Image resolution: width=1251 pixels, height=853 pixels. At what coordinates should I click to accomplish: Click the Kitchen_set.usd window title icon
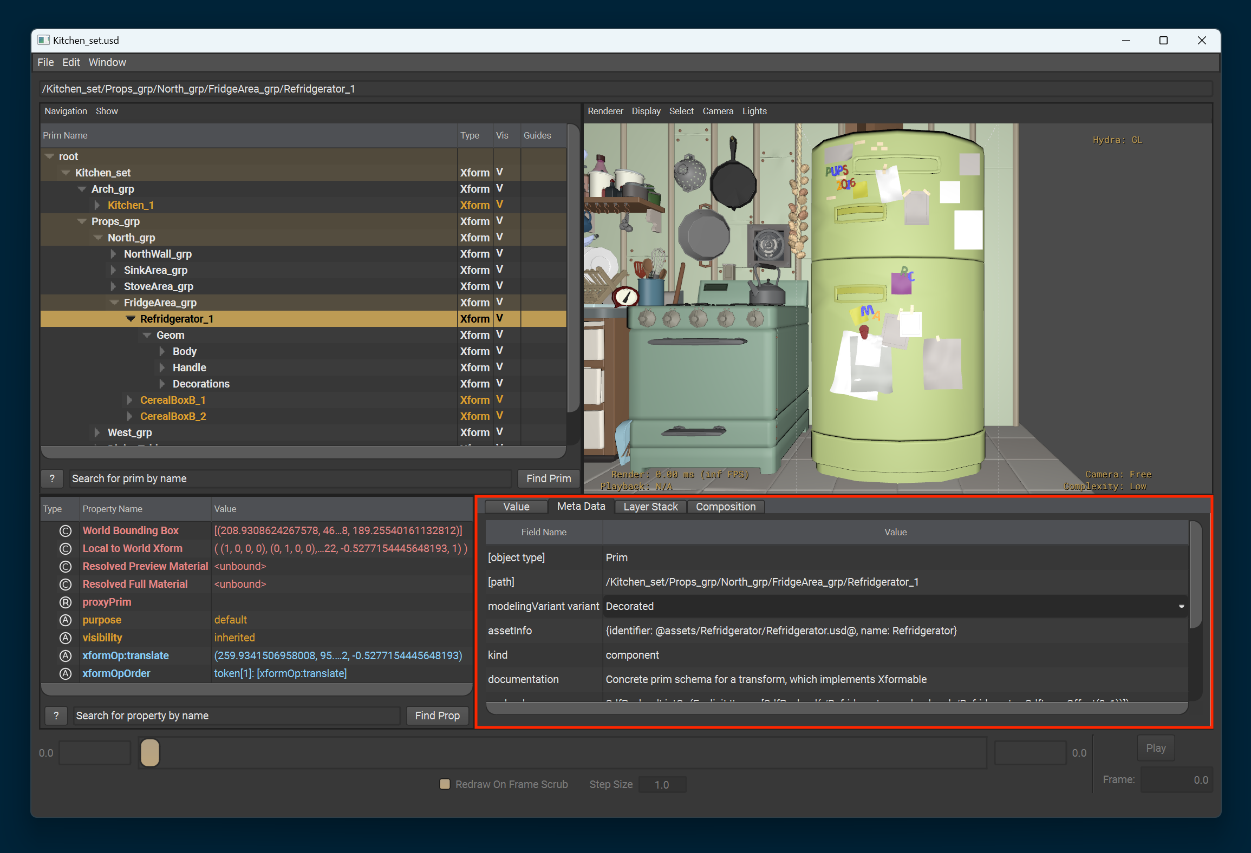[43, 41]
